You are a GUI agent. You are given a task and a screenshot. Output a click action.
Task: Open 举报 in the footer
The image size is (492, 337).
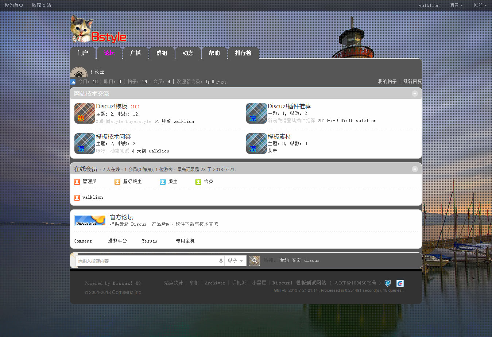(x=194, y=283)
